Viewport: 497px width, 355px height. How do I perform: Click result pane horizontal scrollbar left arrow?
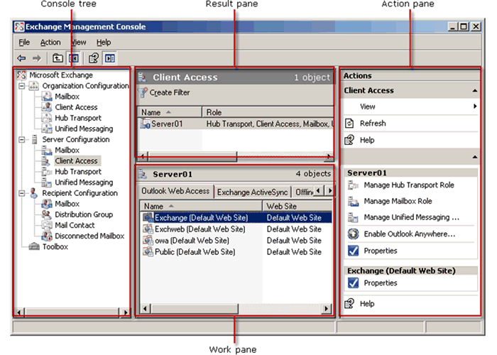pos(143,156)
